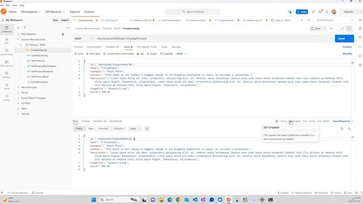Search the response using the magnifier icon
Screen dimensions: 363x204
click(x=349, y=129)
